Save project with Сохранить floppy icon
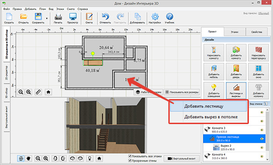 point(38,19)
